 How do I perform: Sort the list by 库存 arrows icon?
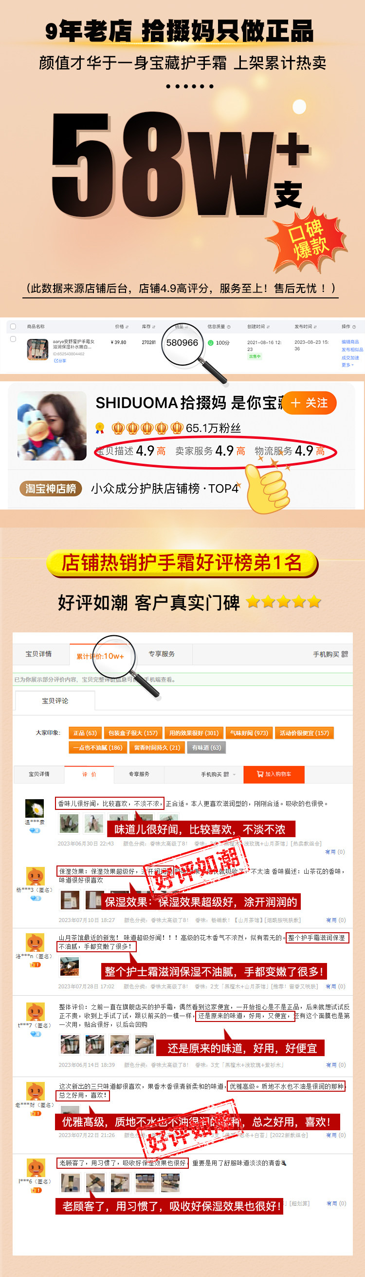pos(154,327)
